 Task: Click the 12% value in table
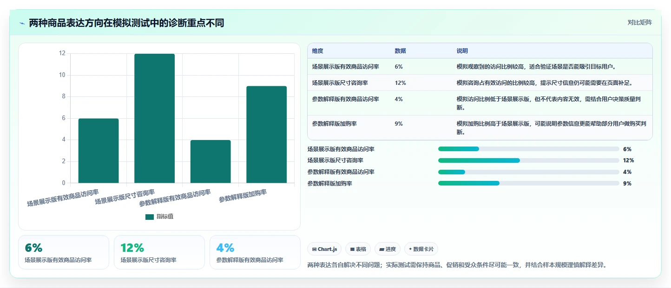click(x=400, y=83)
